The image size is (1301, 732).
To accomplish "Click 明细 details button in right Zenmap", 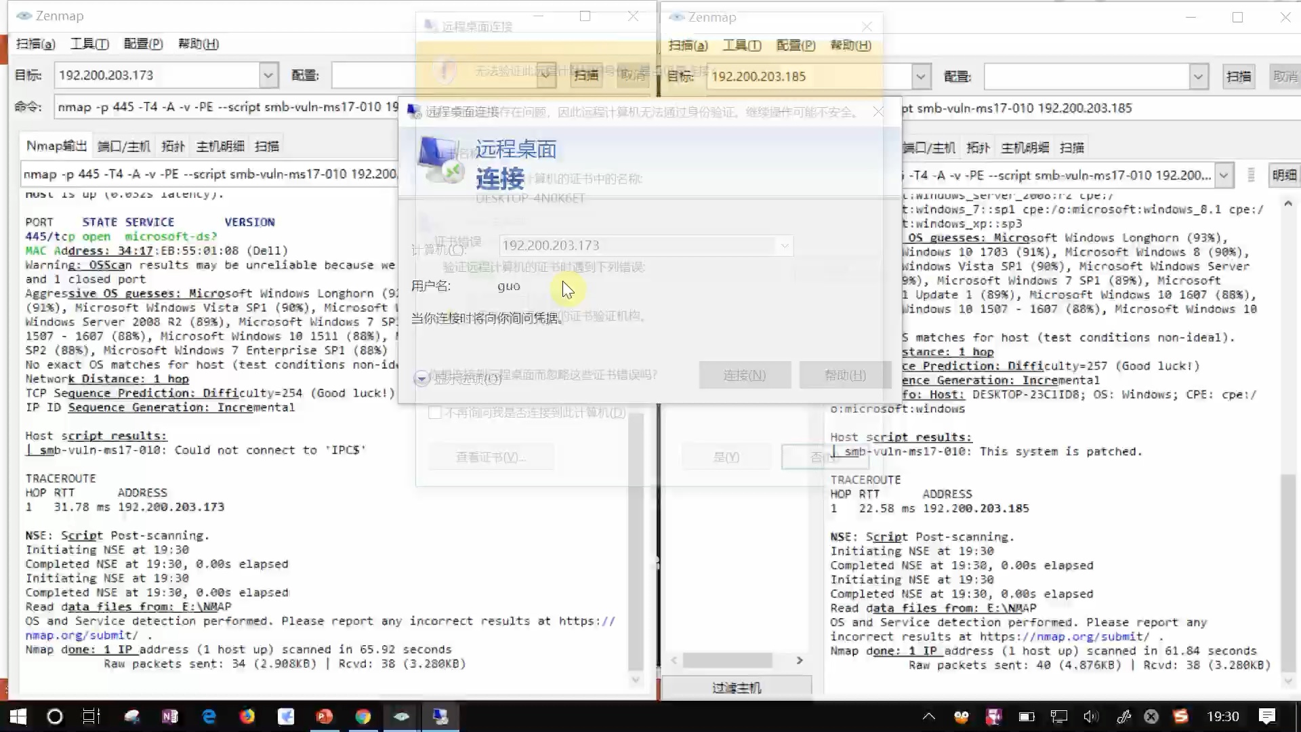I will coord(1284,176).
